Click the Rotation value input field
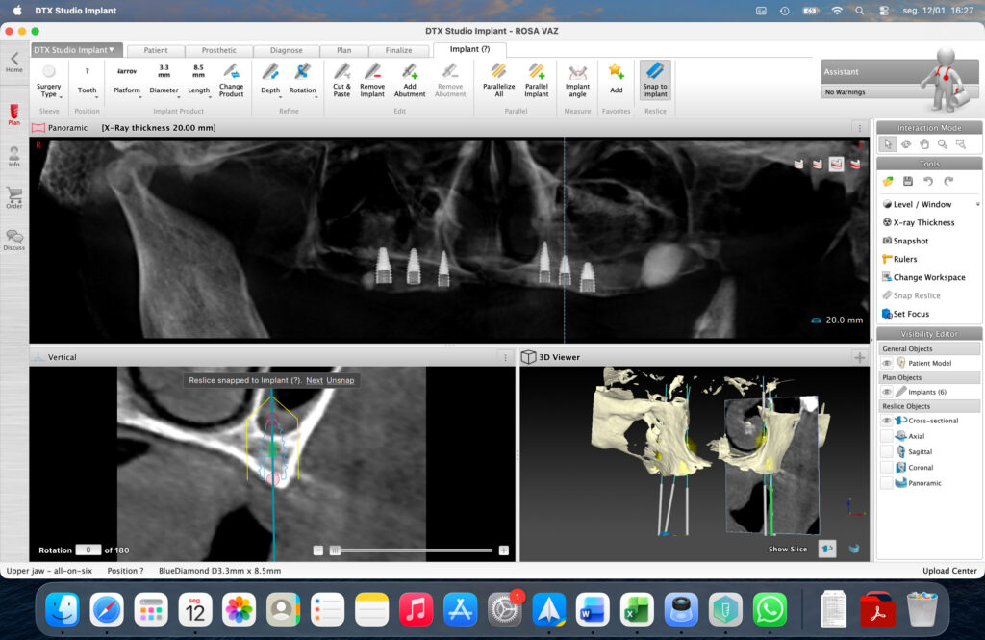This screenshot has width=985, height=640. pyautogui.click(x=88, y=550)
